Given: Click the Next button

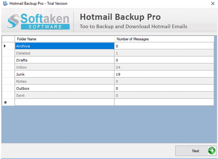Looking at the screenshot, I should pos(196,151).
